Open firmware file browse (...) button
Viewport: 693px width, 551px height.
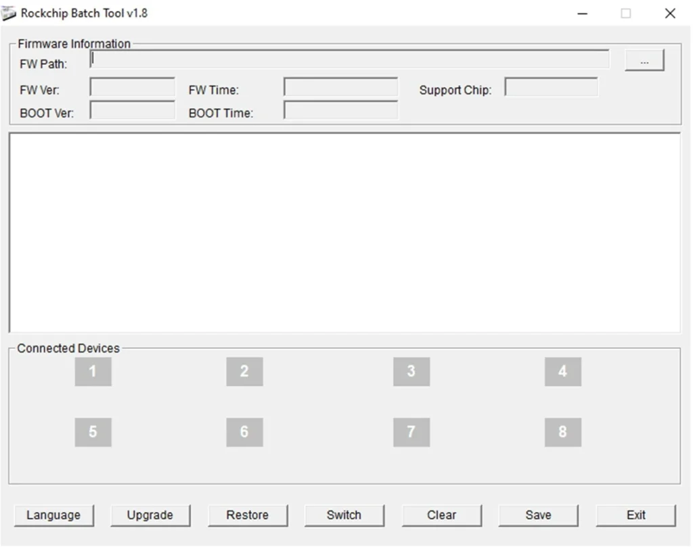point(644,60)
